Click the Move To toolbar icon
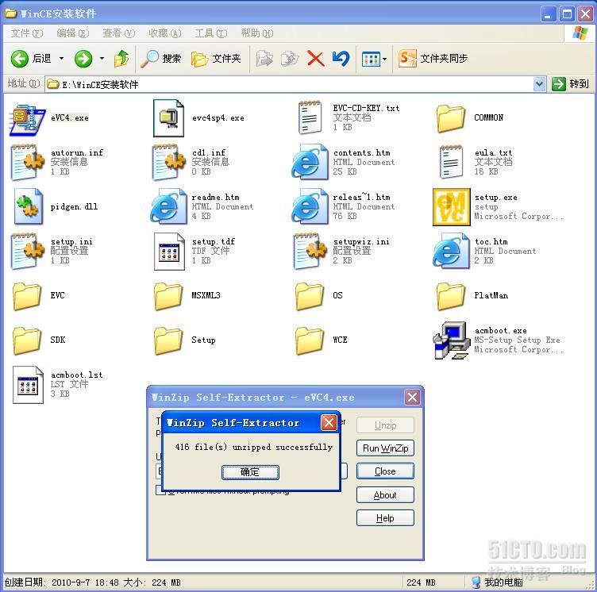Screen dimensions: 597x592 tap(264, 59)
